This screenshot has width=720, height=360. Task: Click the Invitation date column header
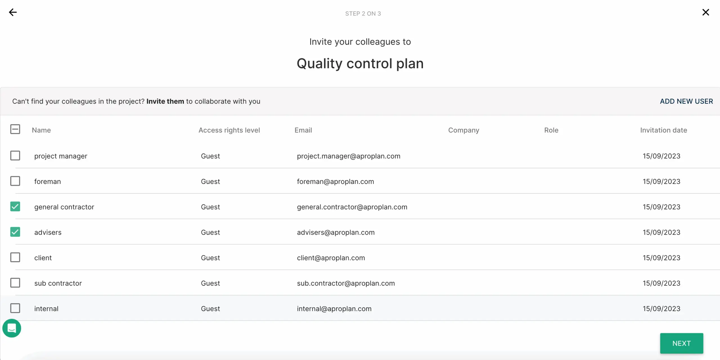(663, 130)
